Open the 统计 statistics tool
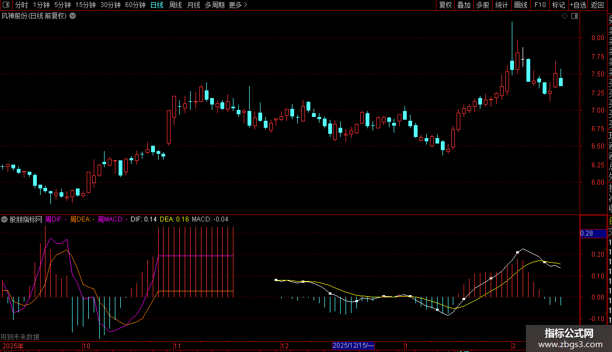Screen dimensions: 612x352 point(502,5)
